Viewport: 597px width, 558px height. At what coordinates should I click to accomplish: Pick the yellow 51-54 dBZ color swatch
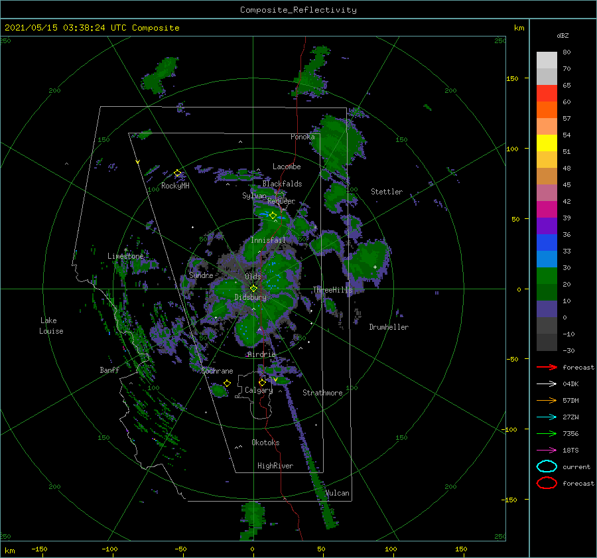coord(547,143)
